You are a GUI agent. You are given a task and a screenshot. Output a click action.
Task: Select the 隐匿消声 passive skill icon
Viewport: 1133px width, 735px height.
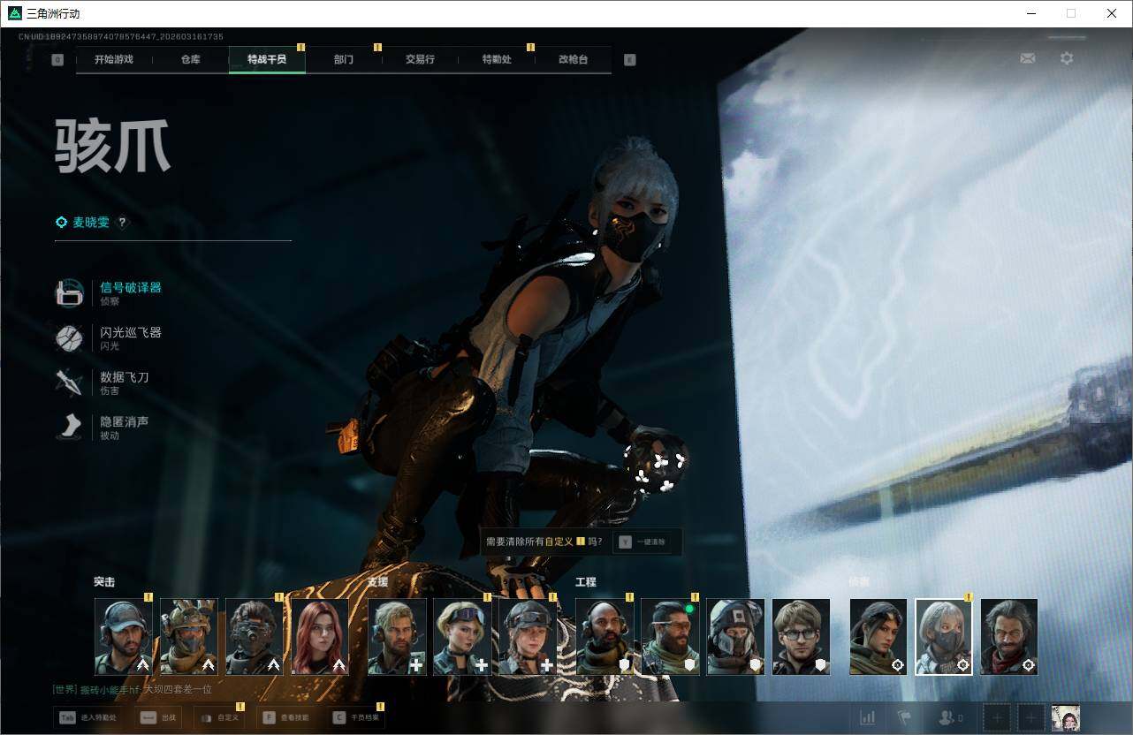[70, 428]
